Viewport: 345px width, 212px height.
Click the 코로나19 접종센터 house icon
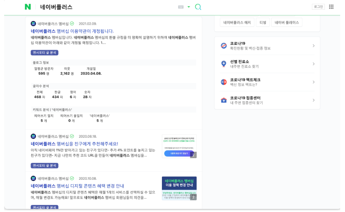point(224,100)
